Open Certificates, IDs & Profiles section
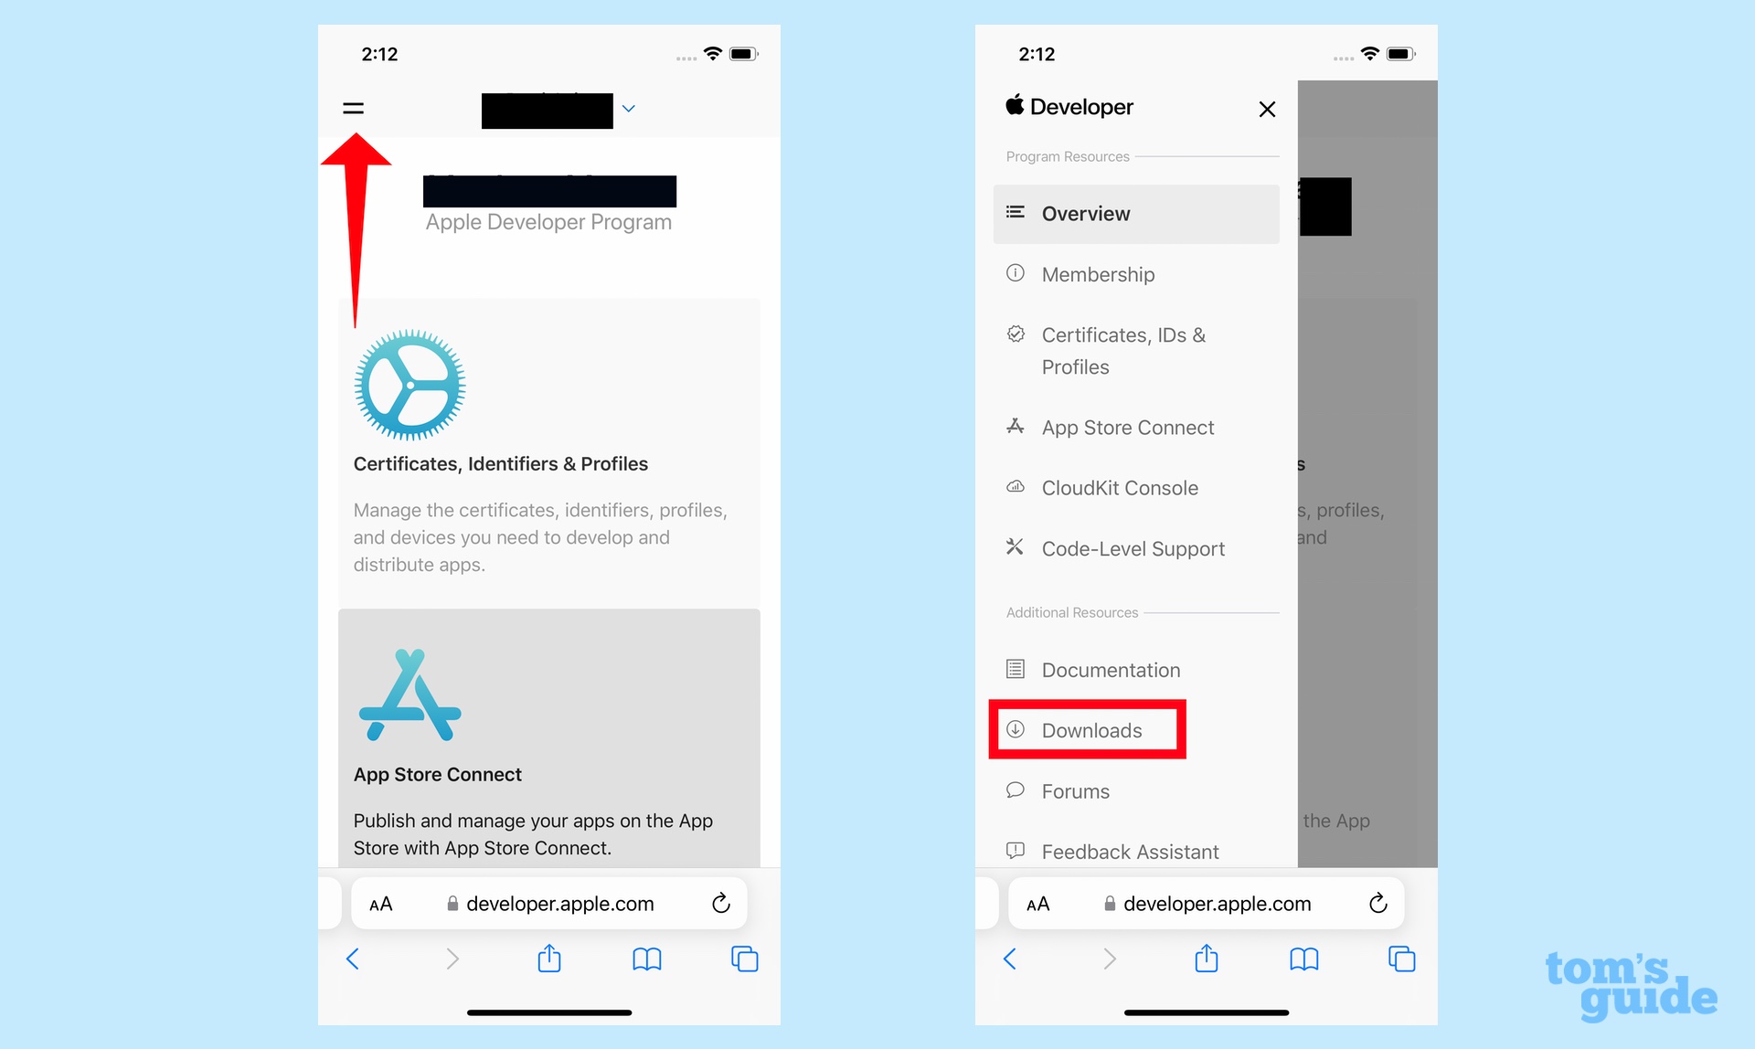The image size is (1755, 1049). pyautogui.click(x=1123, y=350)
